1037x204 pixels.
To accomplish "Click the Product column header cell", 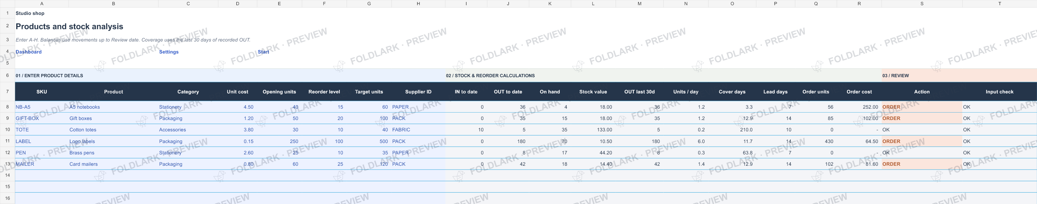I will click(113, 91).
